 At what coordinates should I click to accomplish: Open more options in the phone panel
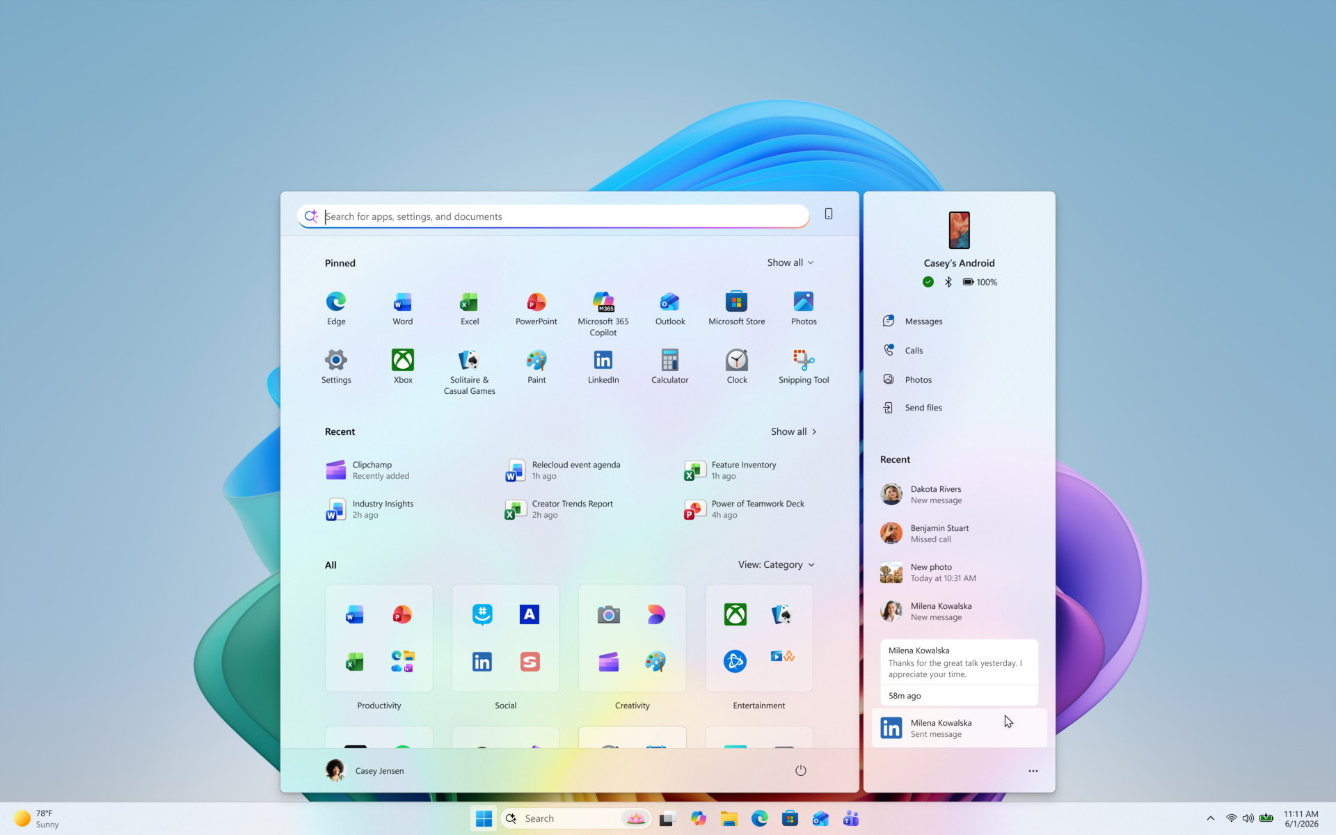point(1033,771)
